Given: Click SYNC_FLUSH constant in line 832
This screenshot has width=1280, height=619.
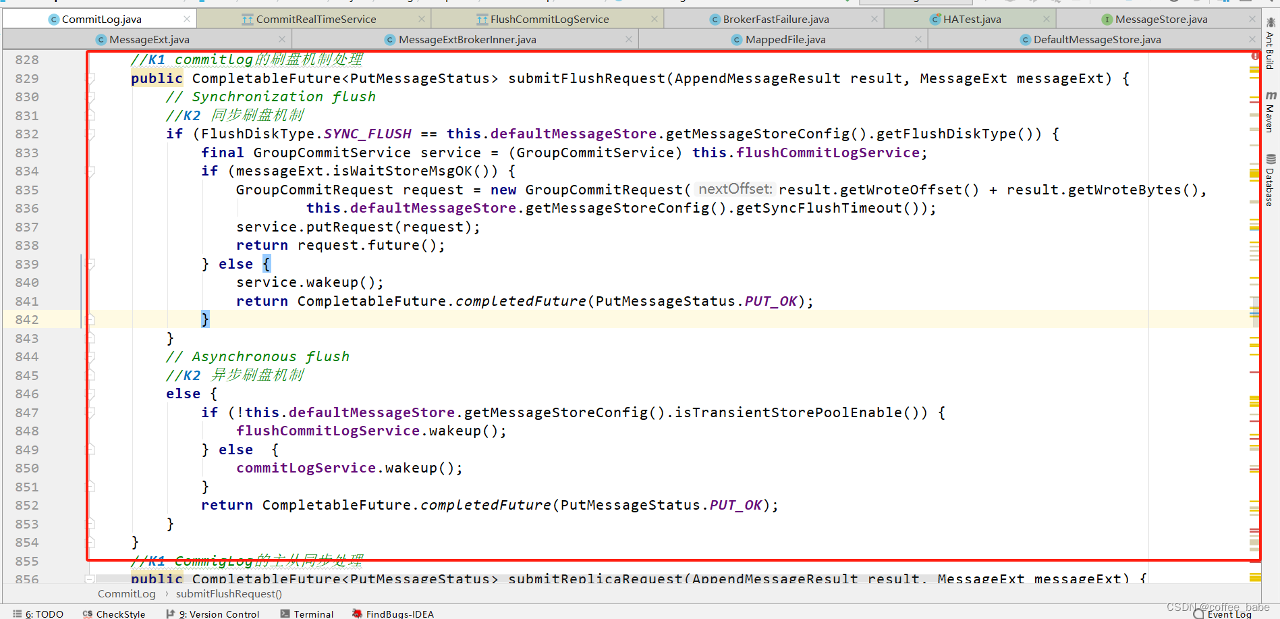Looking at the screenshot, I should tap(367, 134).
